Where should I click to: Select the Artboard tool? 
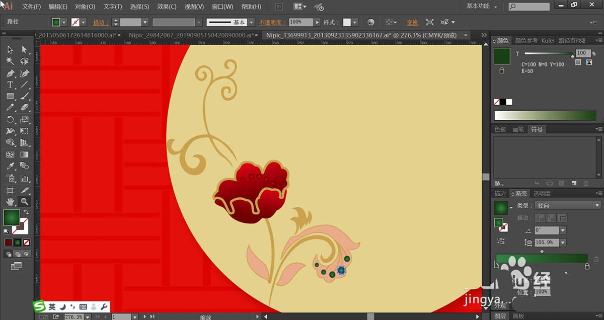10,190
